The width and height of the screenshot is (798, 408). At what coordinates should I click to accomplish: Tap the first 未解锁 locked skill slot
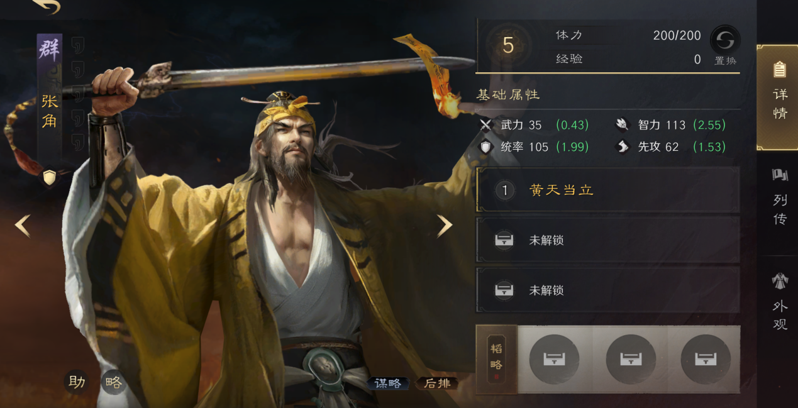[x=607, y=240]
